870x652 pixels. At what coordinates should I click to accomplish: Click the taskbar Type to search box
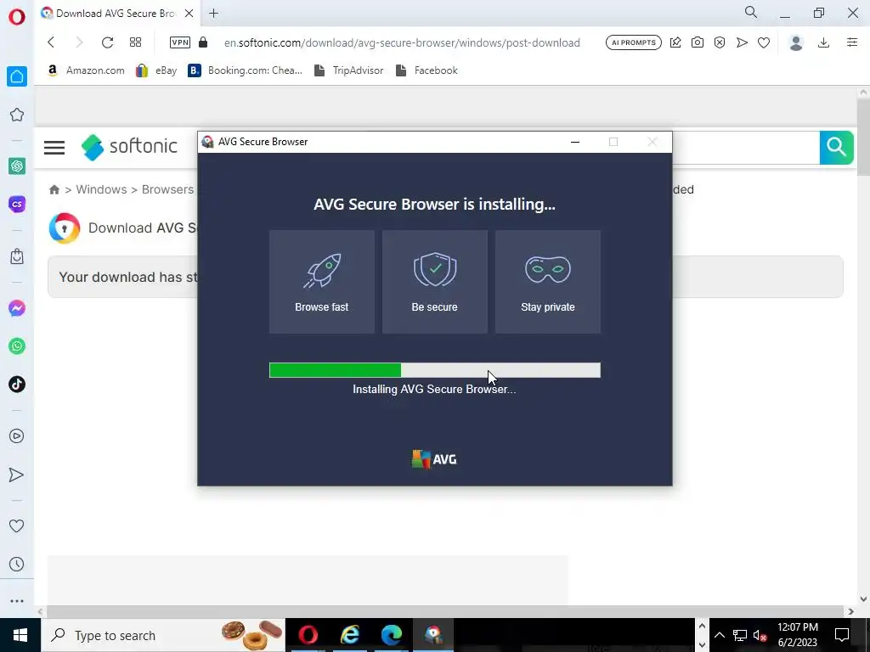coord(162,635)
